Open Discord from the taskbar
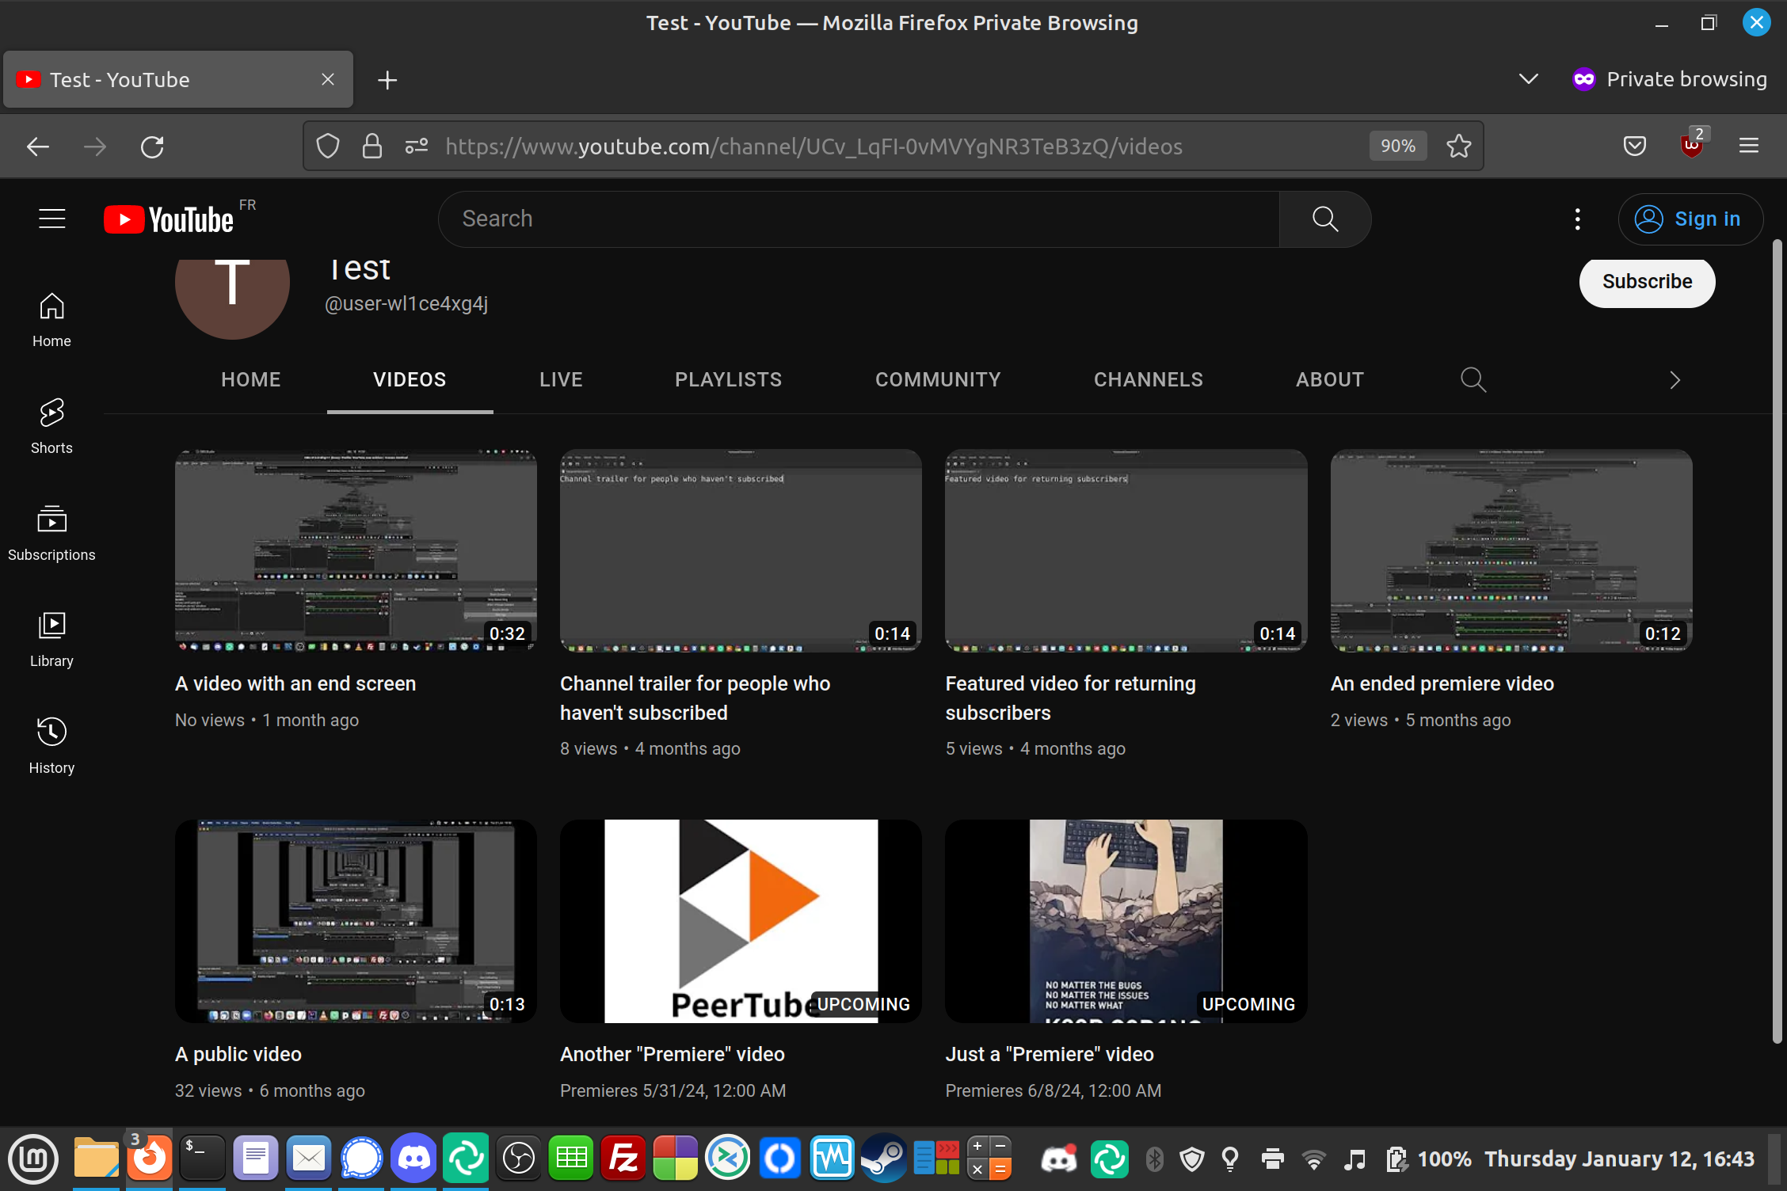Viewport: 1787px width, 1191px height. point(413,1159)
